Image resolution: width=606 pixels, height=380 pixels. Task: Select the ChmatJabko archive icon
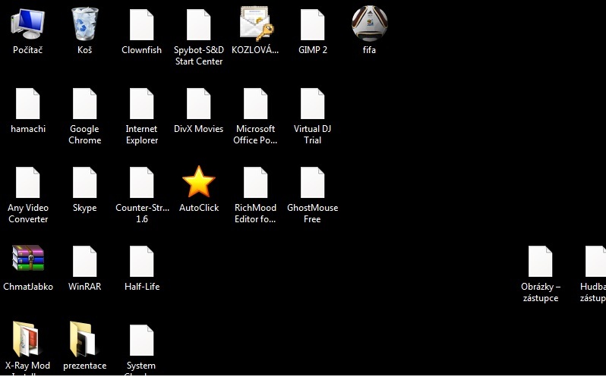pyautogui.click(x=28, y=262)
